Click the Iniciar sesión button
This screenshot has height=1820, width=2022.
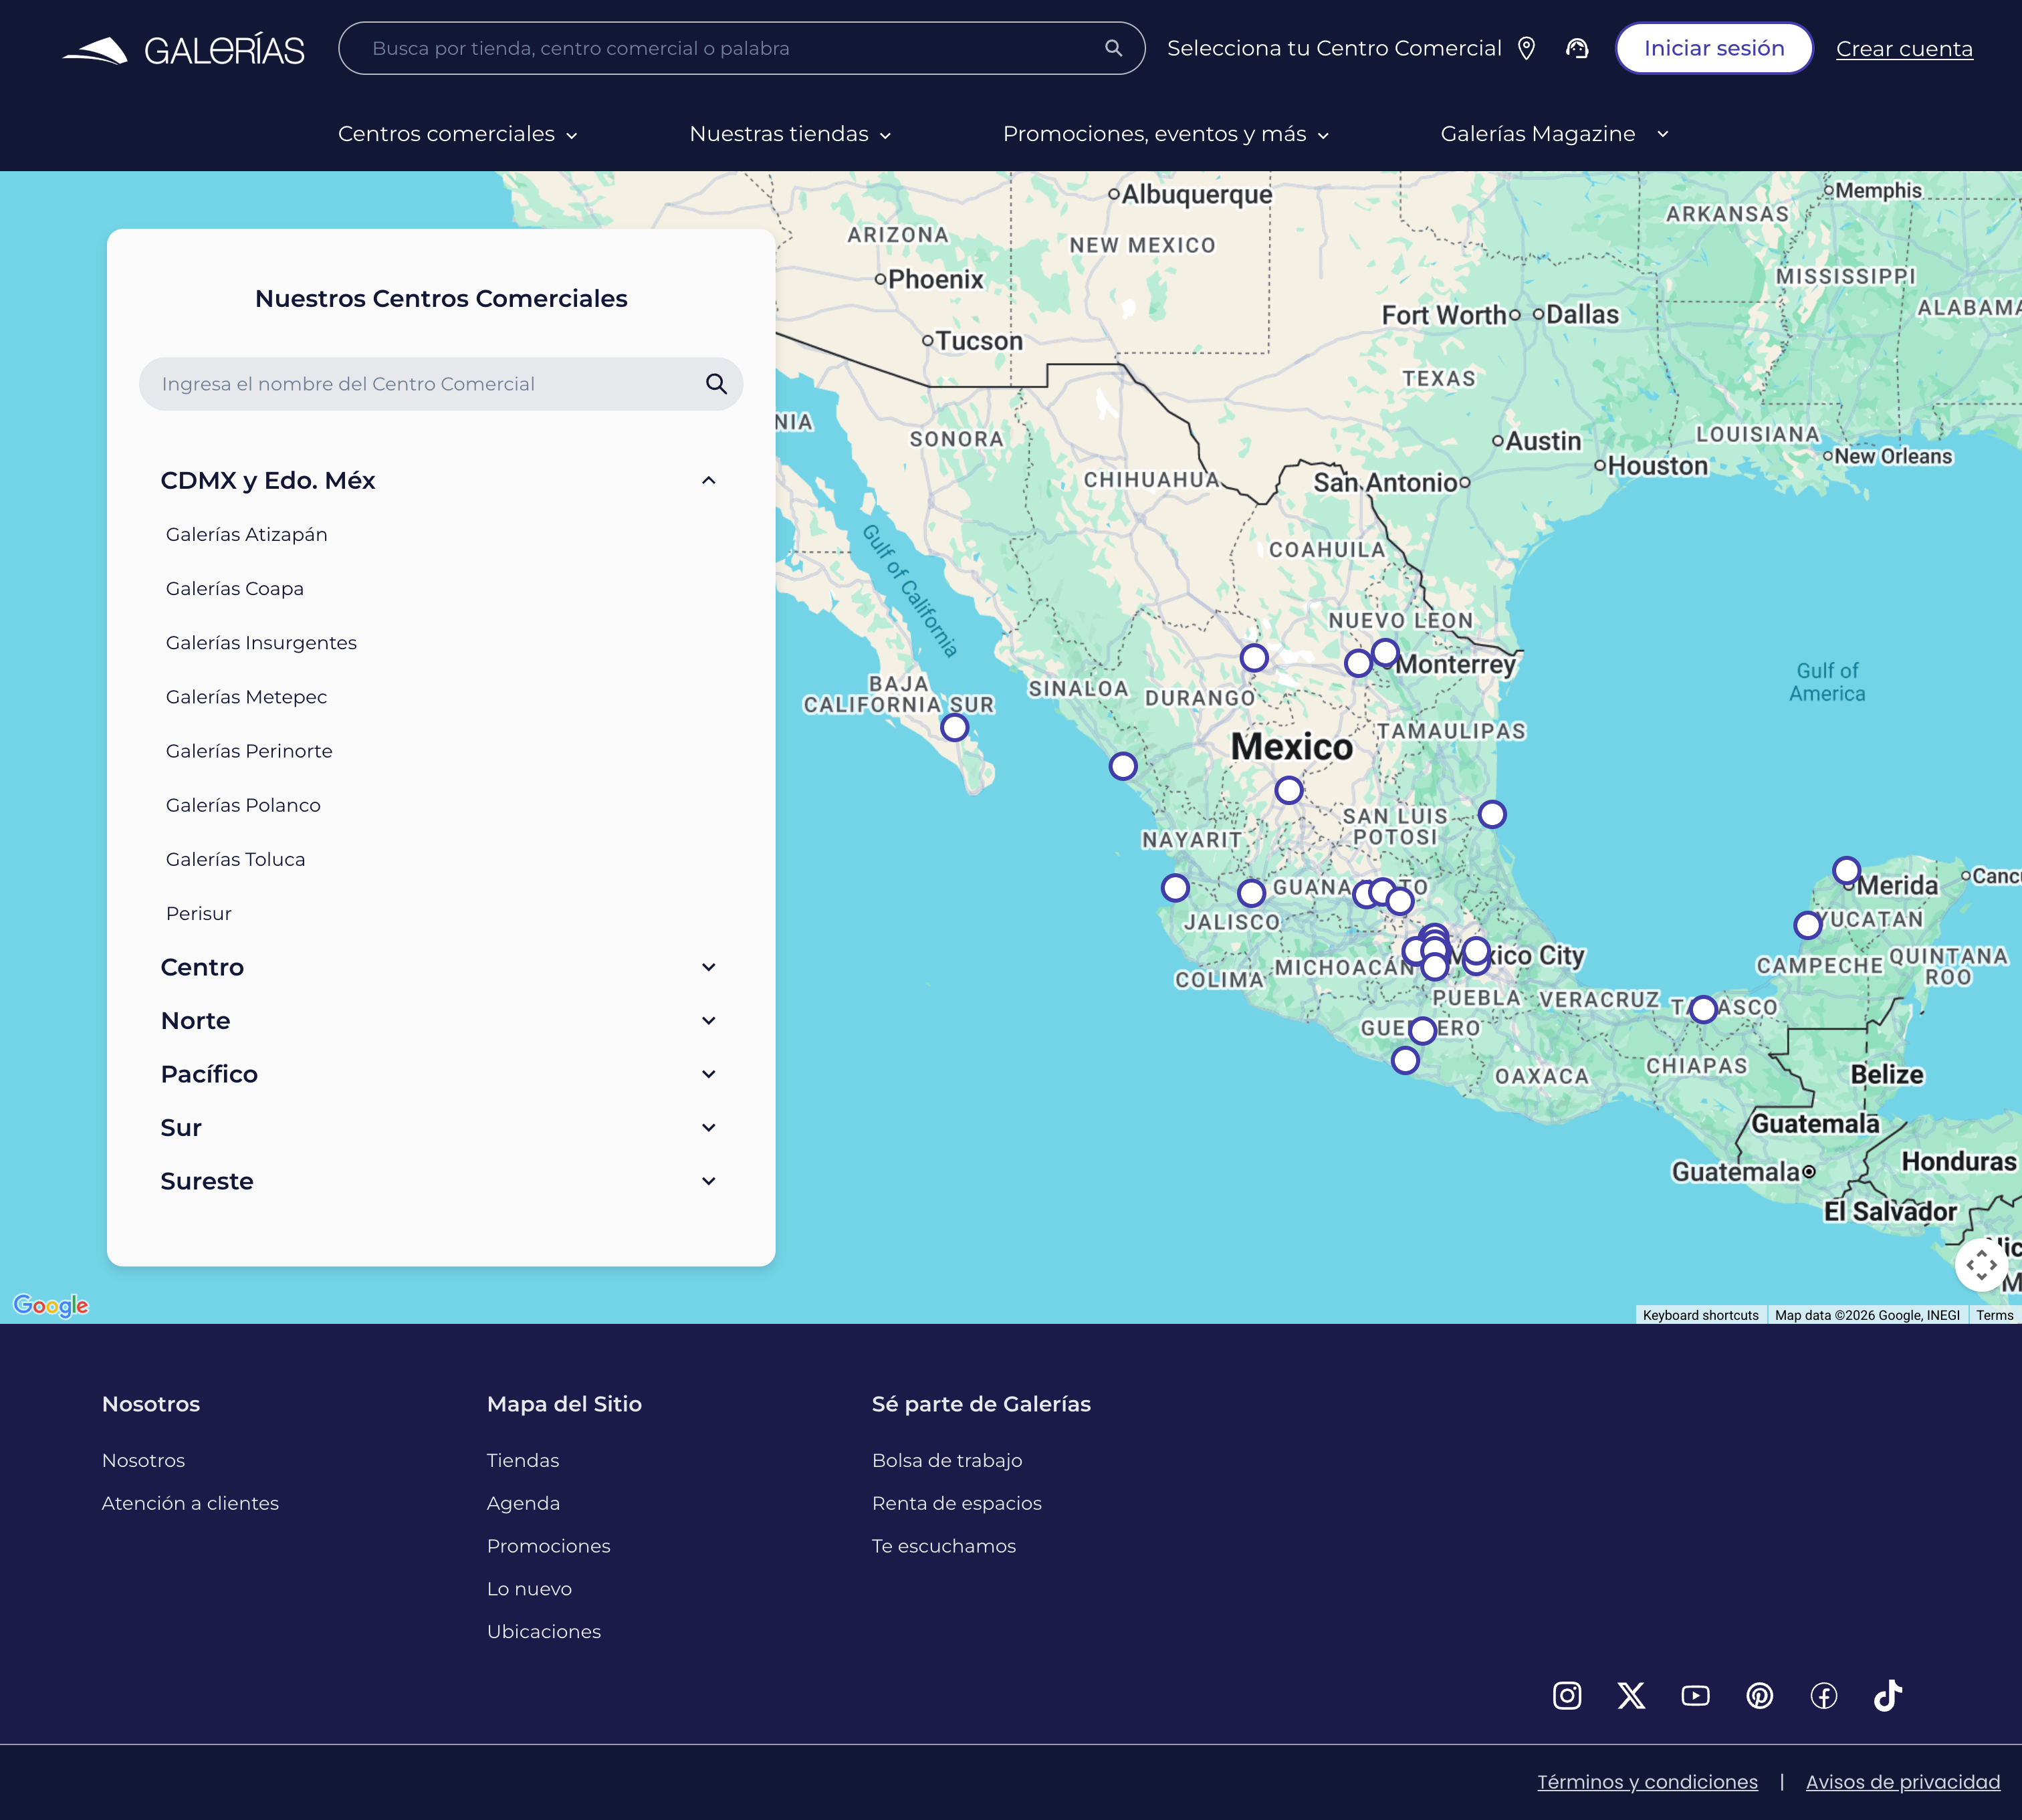[1714, 47]
